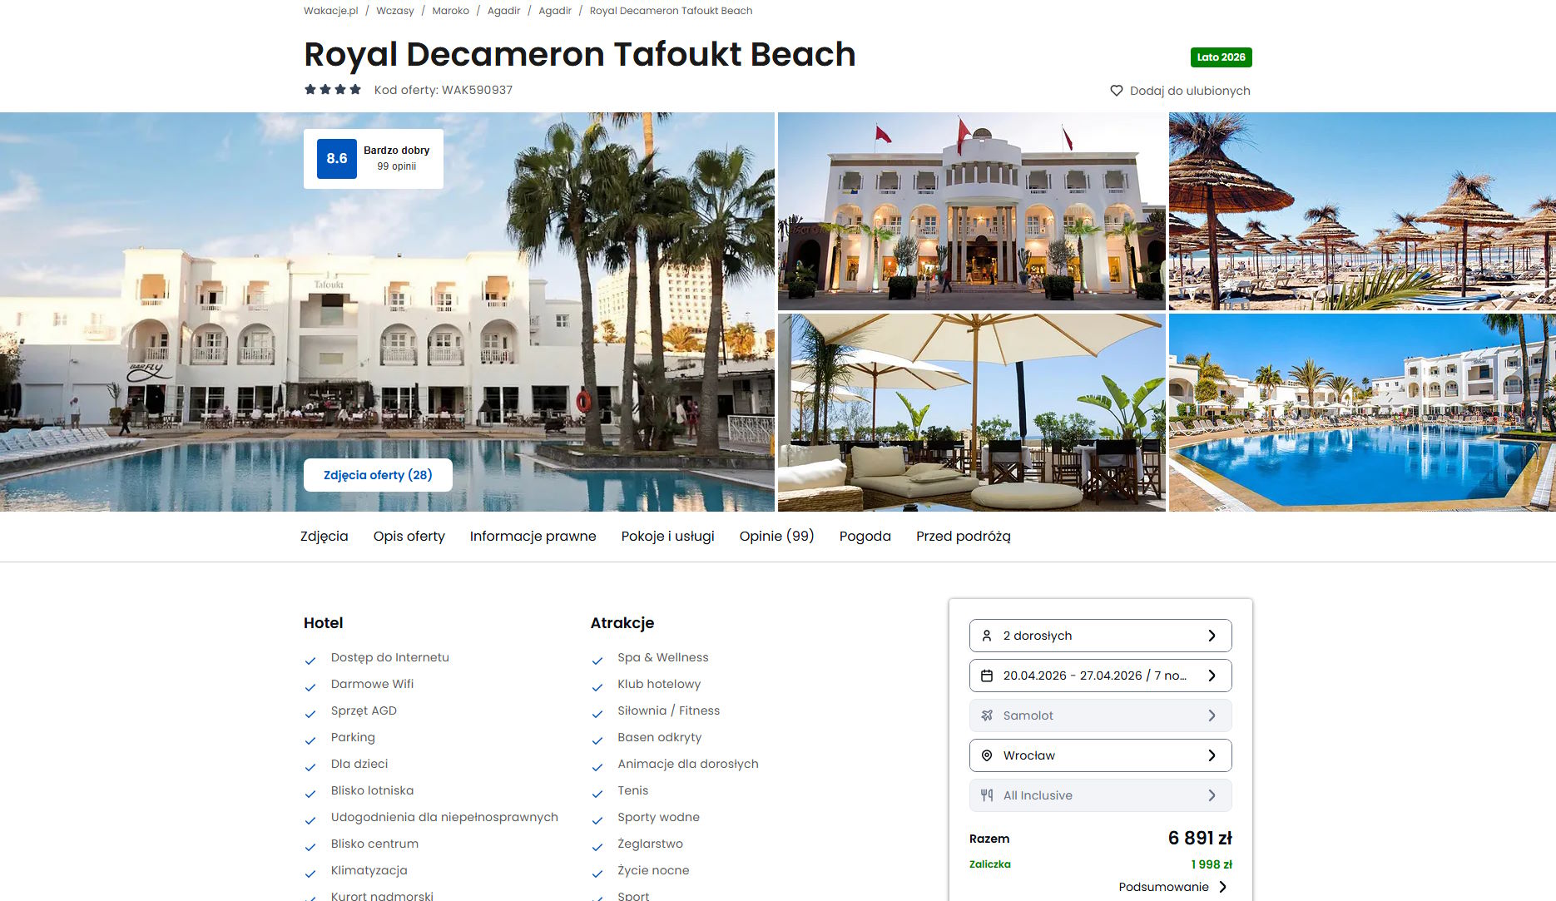The image size is (1556, 901).
Task: Open the beach umbrellas thumbnail photo
Action: point(1362,211)
